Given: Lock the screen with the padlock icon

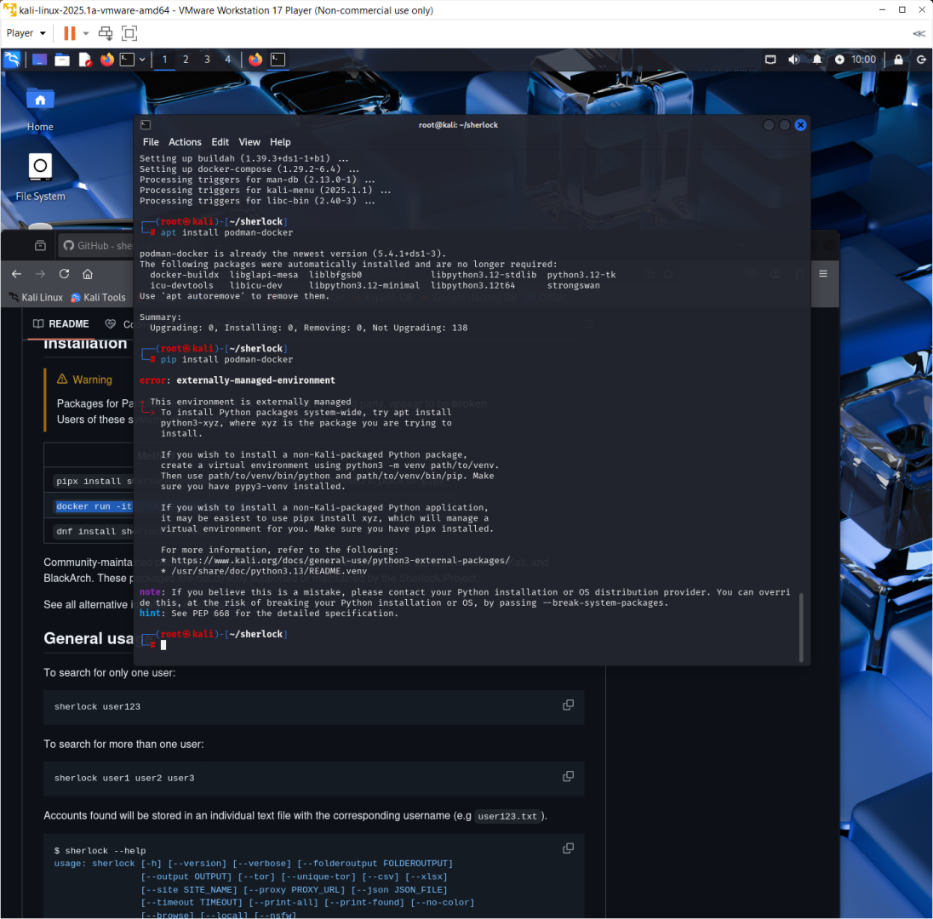Looking at the screenshot, I should [x=898, y=60].
